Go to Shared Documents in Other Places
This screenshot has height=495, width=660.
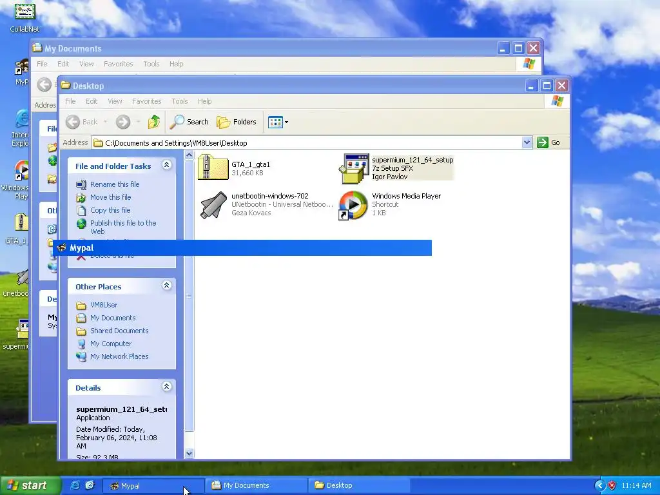coord(119,331)
